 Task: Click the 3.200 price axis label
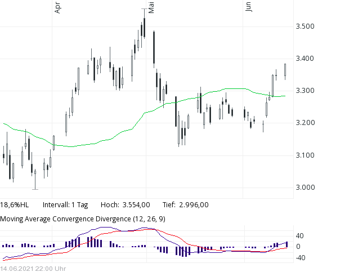[x=304, y=123]
